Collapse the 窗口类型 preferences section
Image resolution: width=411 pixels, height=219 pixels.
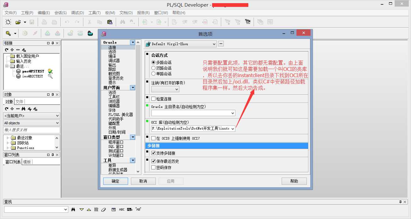click(x=133, y=137)
